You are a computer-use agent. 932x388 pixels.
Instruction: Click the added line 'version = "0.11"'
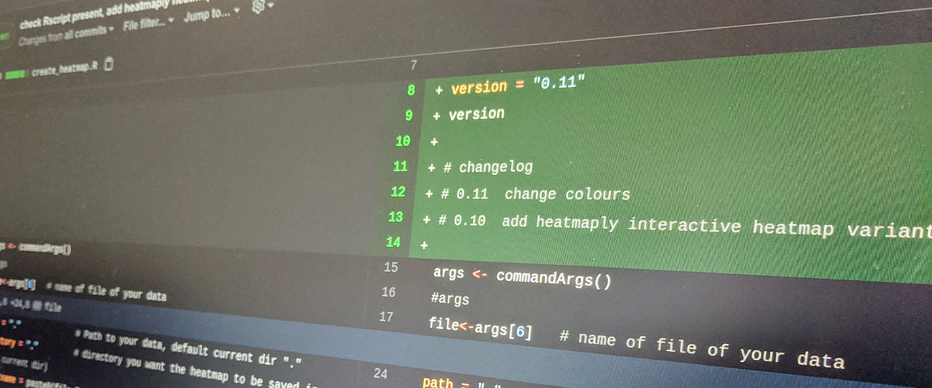pyautogui.click(x=518, y=85)
